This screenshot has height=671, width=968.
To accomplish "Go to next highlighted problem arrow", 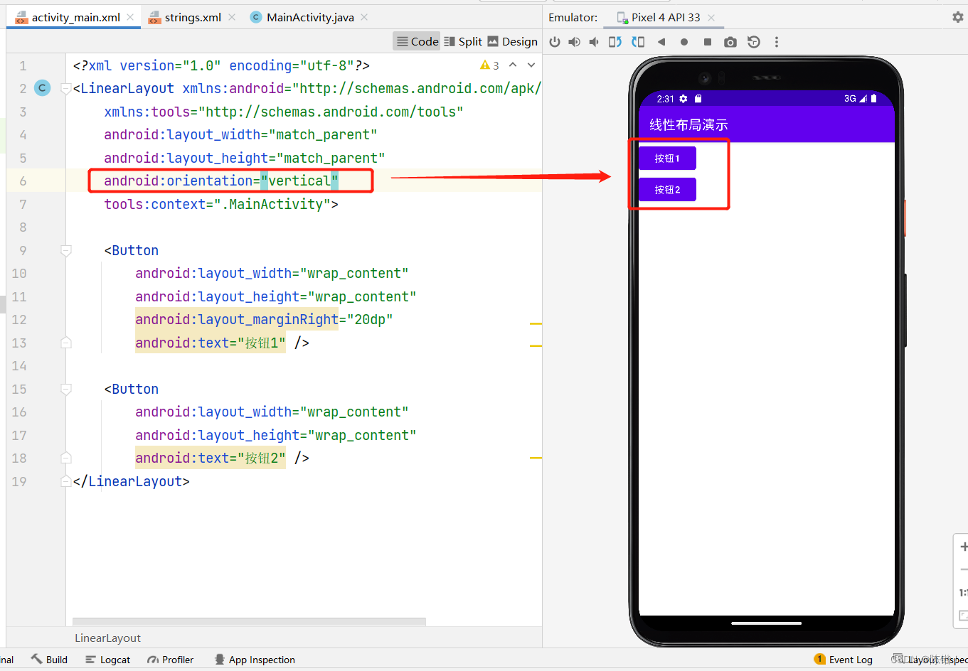I will click(x=531, y=65).
